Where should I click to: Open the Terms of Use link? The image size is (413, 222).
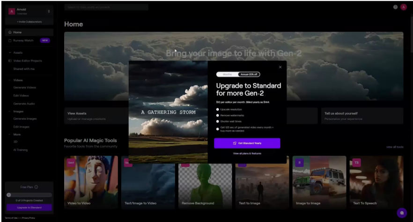point(11,218)
